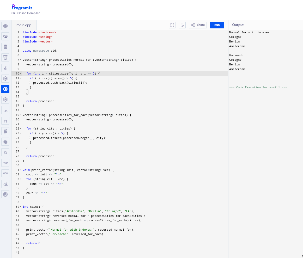
Task: Click the cities vector initializer on line 40
Action: 80,211
